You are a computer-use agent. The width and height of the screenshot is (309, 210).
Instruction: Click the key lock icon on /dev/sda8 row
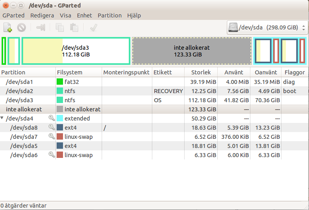coord(51,127)
